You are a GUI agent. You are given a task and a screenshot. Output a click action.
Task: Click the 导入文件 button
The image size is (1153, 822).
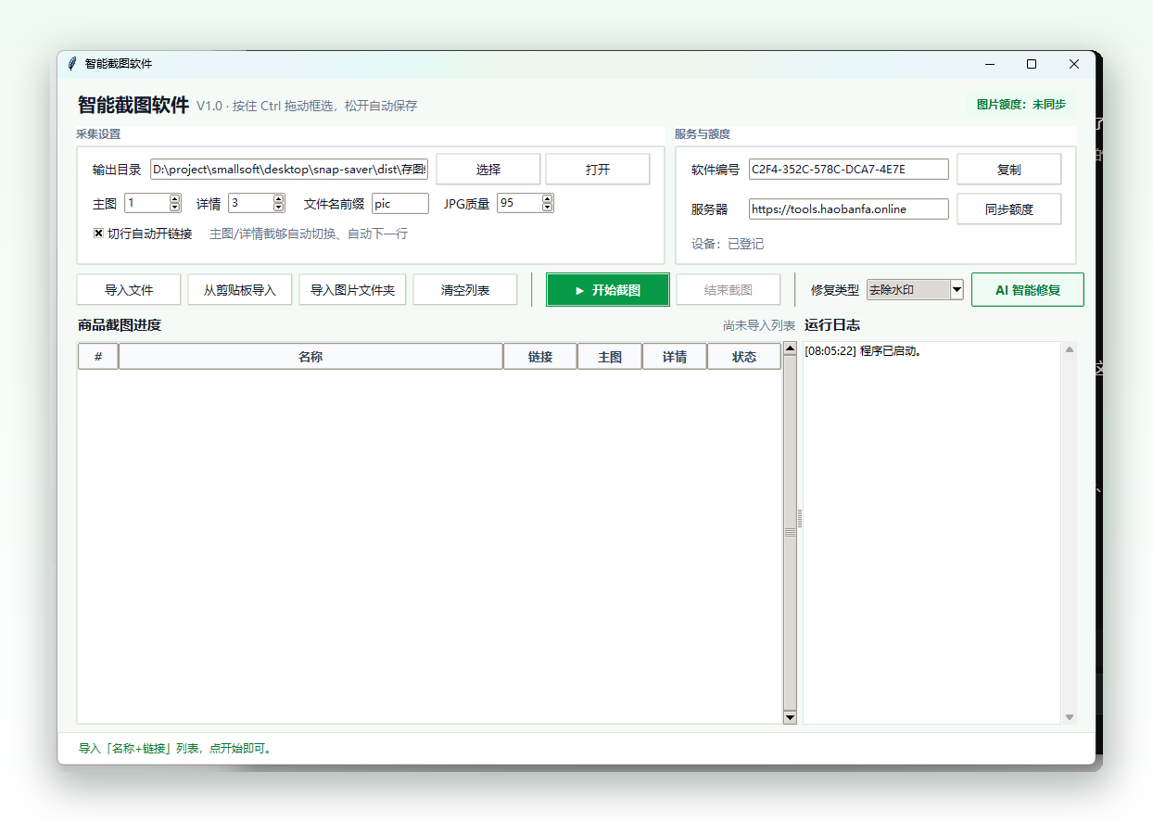pyautogui.click(x=129, y=290)
